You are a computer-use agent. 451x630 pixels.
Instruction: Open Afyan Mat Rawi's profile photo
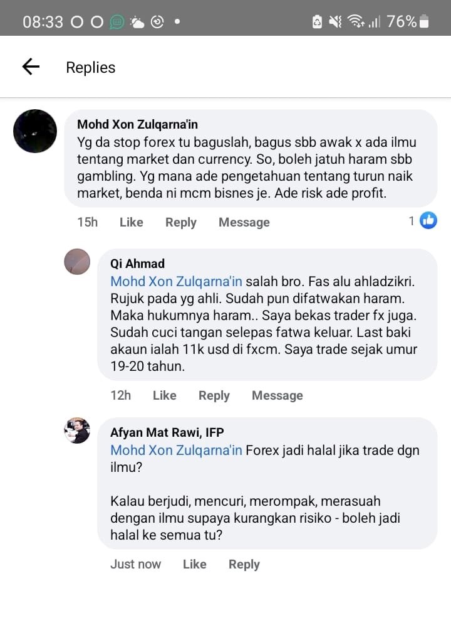[x=77, y=430]
